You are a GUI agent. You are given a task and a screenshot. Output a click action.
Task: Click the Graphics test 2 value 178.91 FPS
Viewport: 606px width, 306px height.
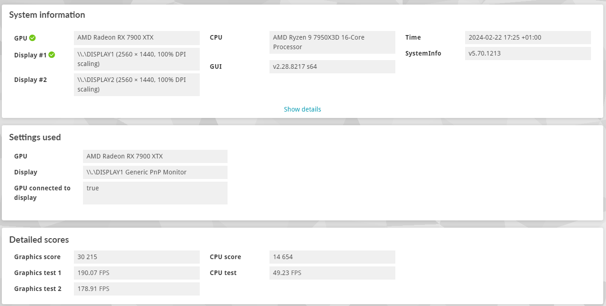pyautogui.click(x=137, y=289)
